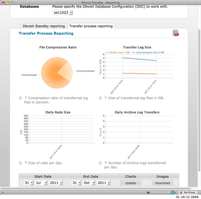Click the export report icon beside Transfer Process Reporting

tap(175, 33)
